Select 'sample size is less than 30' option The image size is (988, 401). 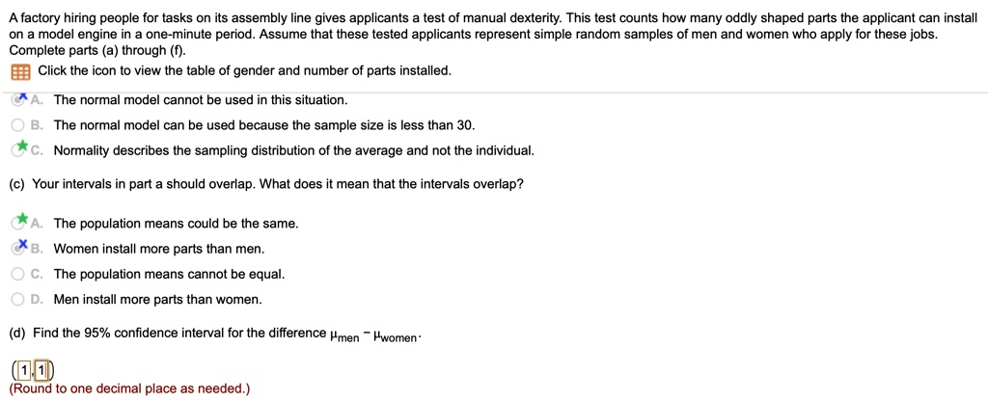click(x=18, y=125)
